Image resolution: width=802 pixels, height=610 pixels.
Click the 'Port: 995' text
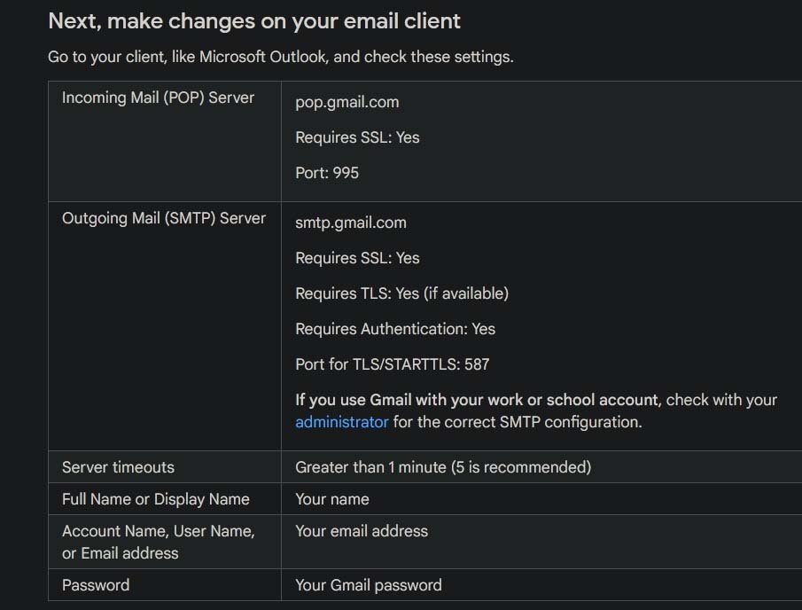coord(327,173)
